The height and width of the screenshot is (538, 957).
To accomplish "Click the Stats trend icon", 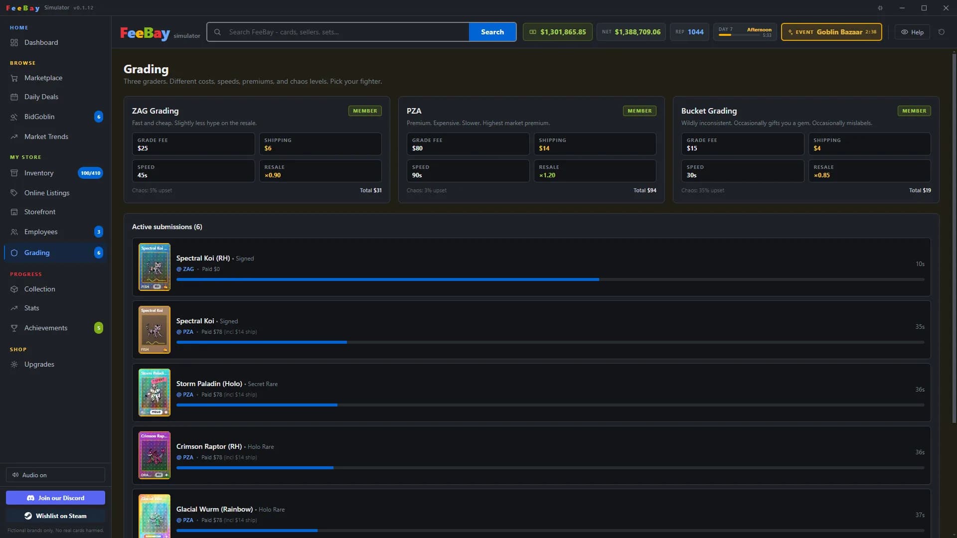I will point(14,308).
